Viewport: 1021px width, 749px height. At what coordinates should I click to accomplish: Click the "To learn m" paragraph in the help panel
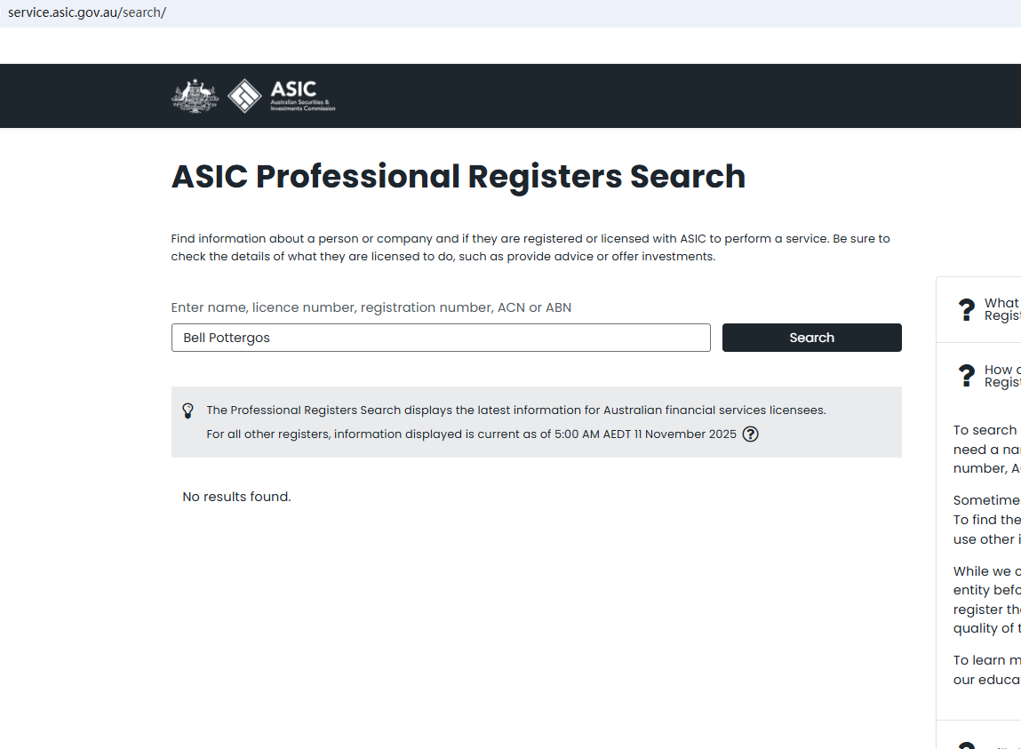[x=986, y=670]
